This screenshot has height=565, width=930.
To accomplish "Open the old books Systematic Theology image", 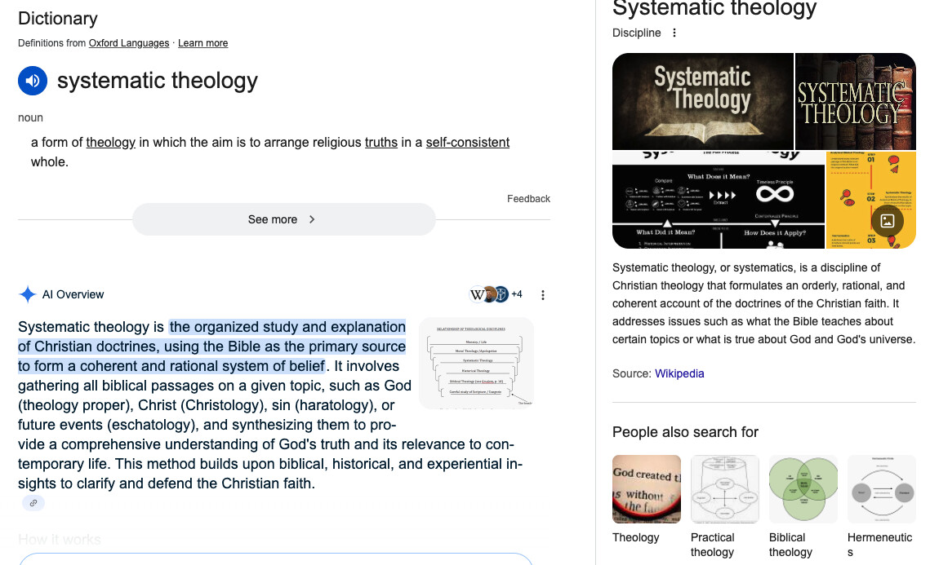I will click(855, 101).
